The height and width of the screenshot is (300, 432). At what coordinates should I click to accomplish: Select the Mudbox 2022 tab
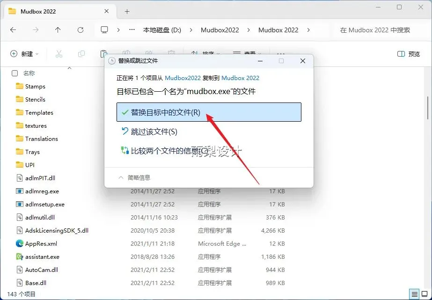click(59, 11)
